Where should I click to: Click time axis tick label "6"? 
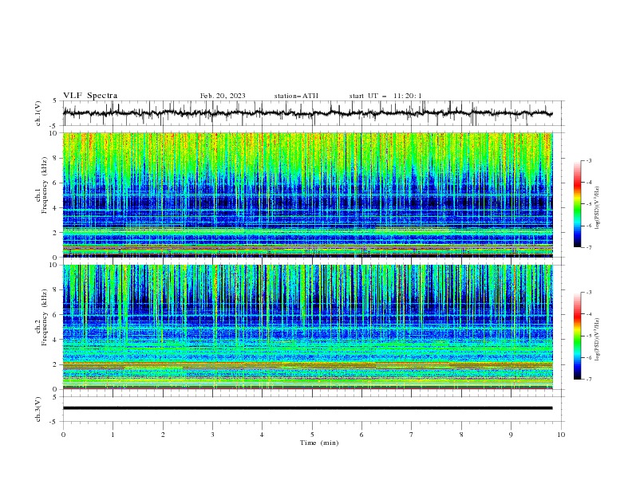pyautogui.click(x=361, y=435)
